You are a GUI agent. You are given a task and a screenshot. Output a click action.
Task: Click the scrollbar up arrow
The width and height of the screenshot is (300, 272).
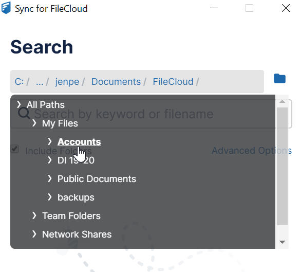[282, 101]
